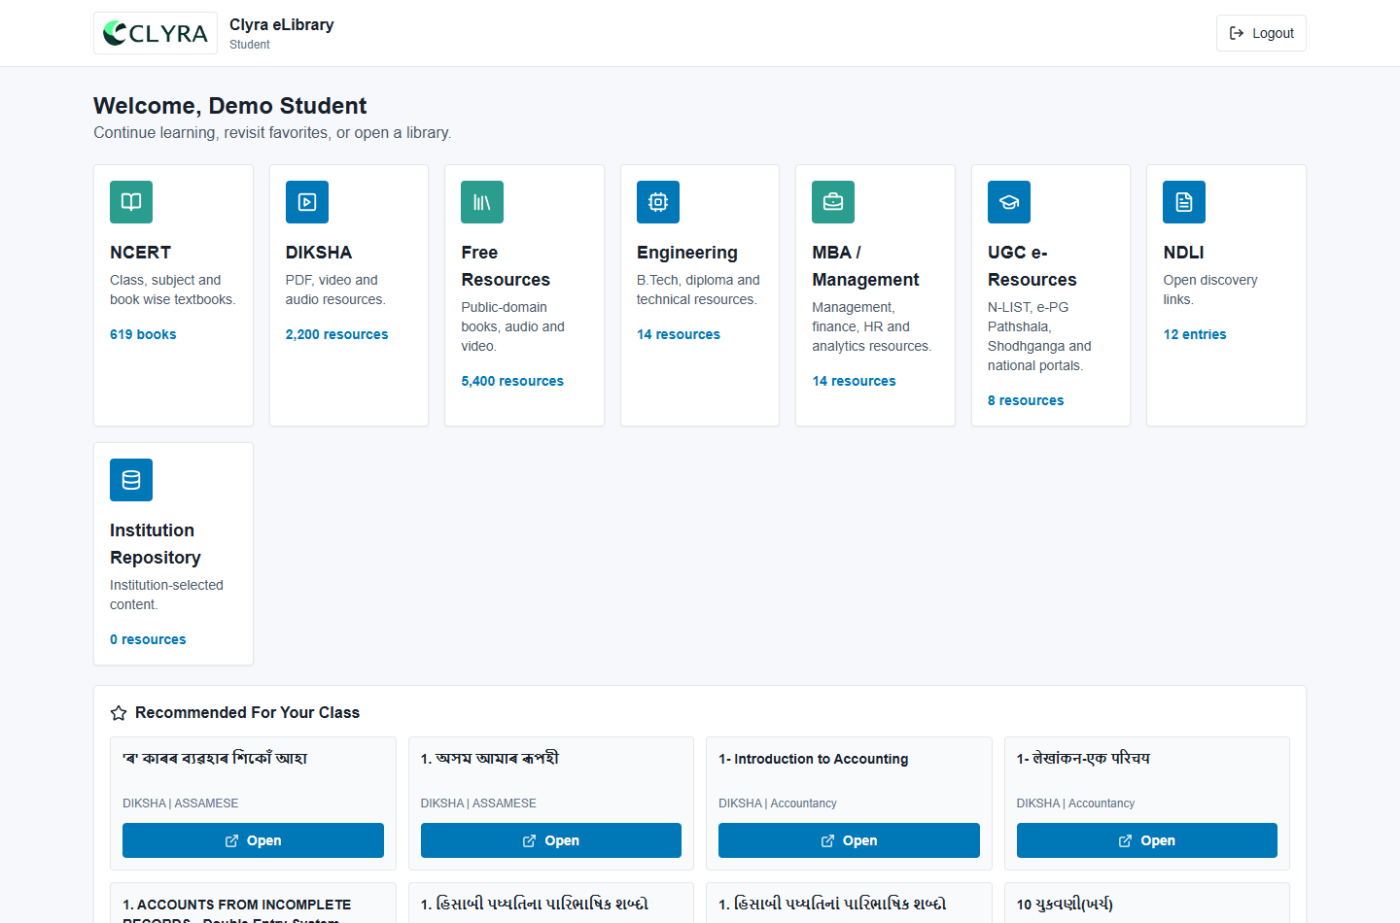Click the 619 books count
The width and height of the screenshot is (1400, 923).
pyautogui.click(x=143, y=334)
